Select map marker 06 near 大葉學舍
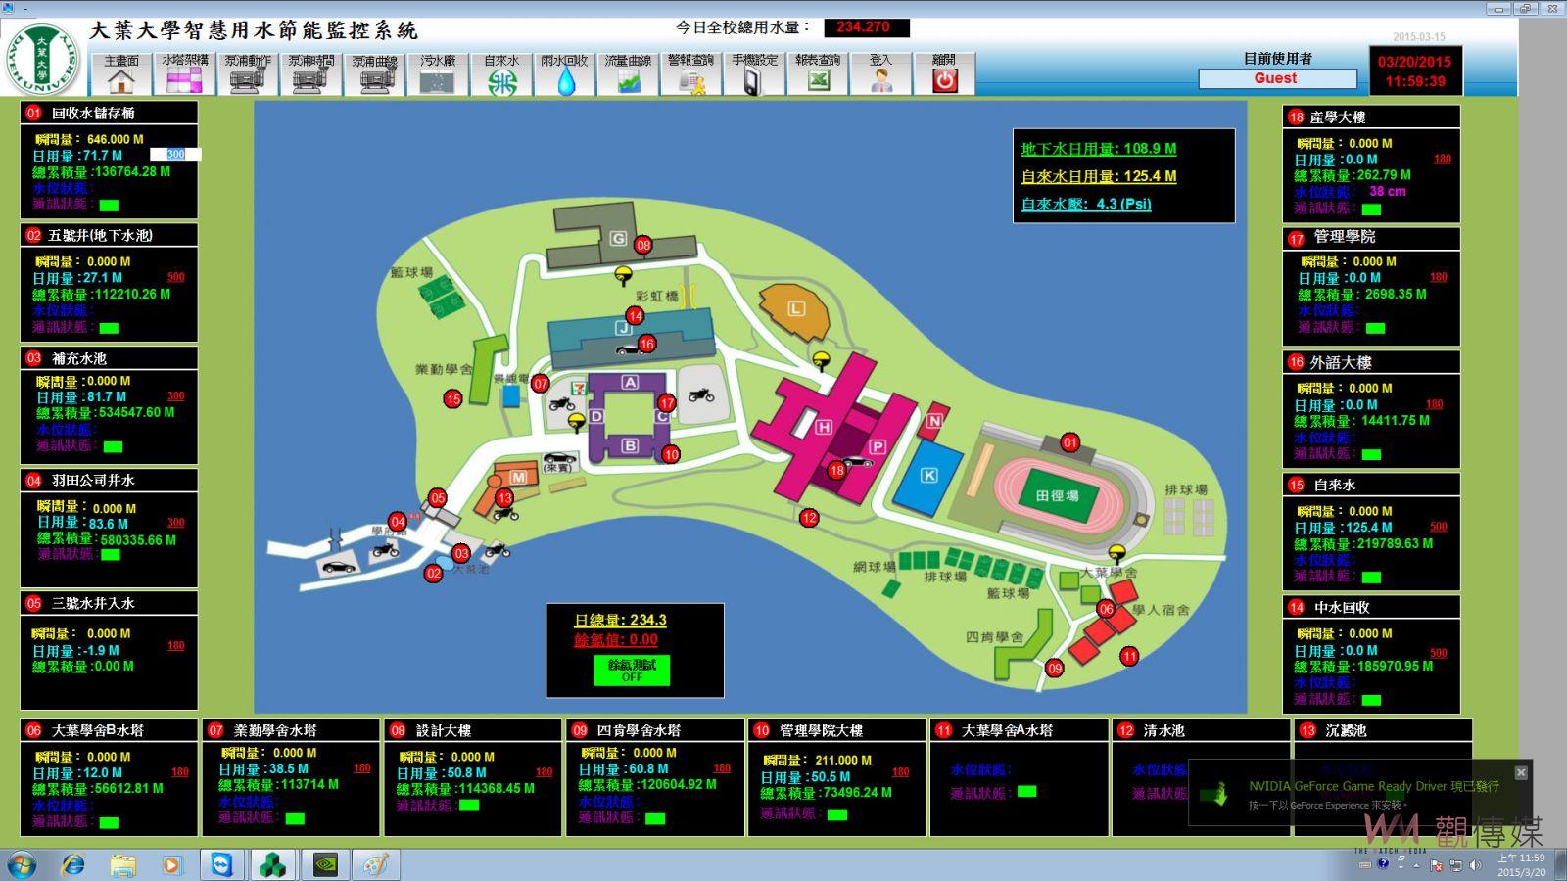 point(1106,609)
